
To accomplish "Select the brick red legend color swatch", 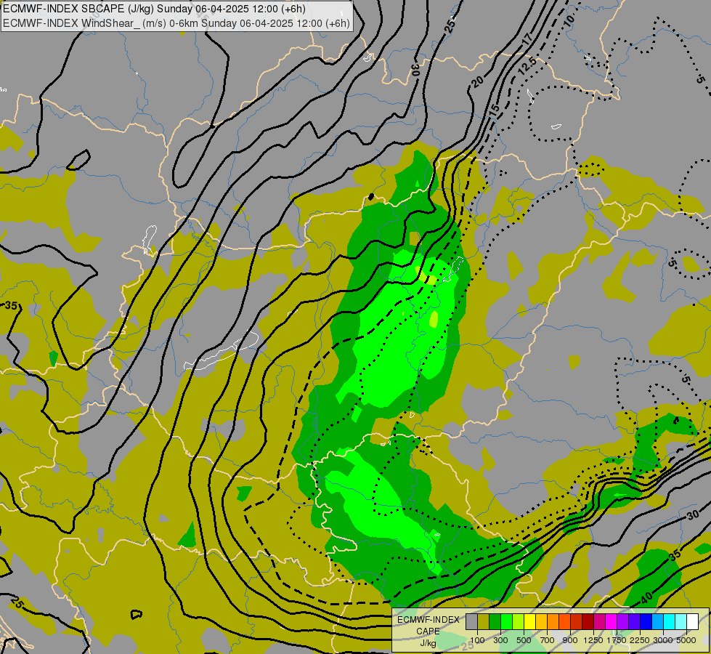I will 577,621.
